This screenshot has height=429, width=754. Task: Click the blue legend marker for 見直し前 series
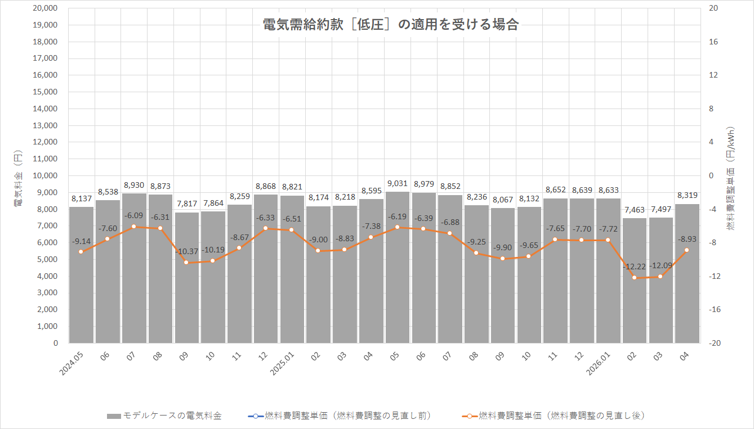click(x=255, y=416)
